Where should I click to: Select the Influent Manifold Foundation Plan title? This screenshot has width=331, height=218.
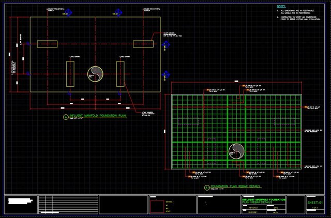pos(97,117)
